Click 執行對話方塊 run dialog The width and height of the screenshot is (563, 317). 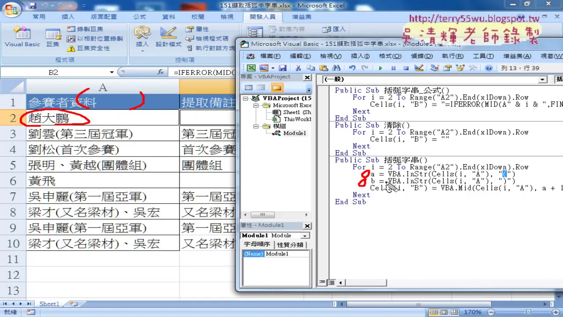click(x=210, y=48)
